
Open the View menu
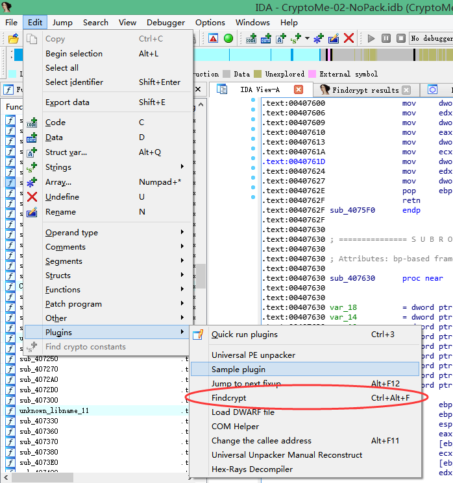pyautogui.click(x=127, y=23)
